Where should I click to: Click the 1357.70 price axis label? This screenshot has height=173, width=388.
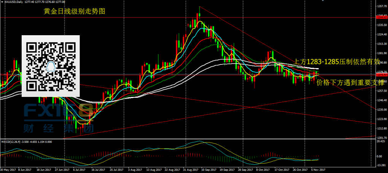(x=381, y=6)
